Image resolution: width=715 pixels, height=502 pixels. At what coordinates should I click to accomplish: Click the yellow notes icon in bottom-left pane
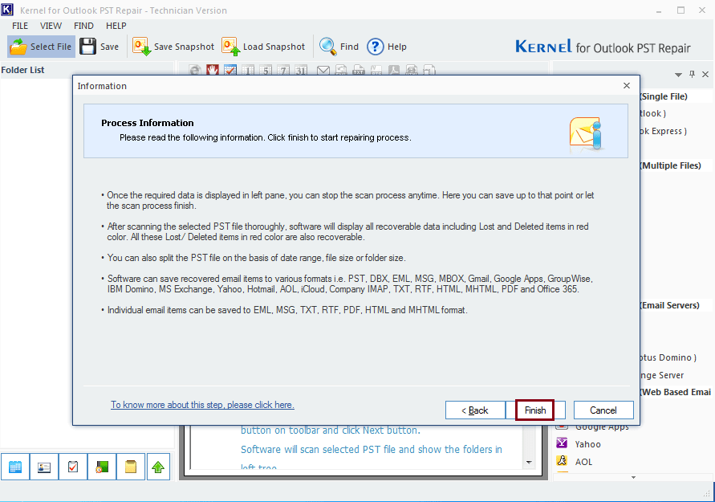(x=131, y=467)
